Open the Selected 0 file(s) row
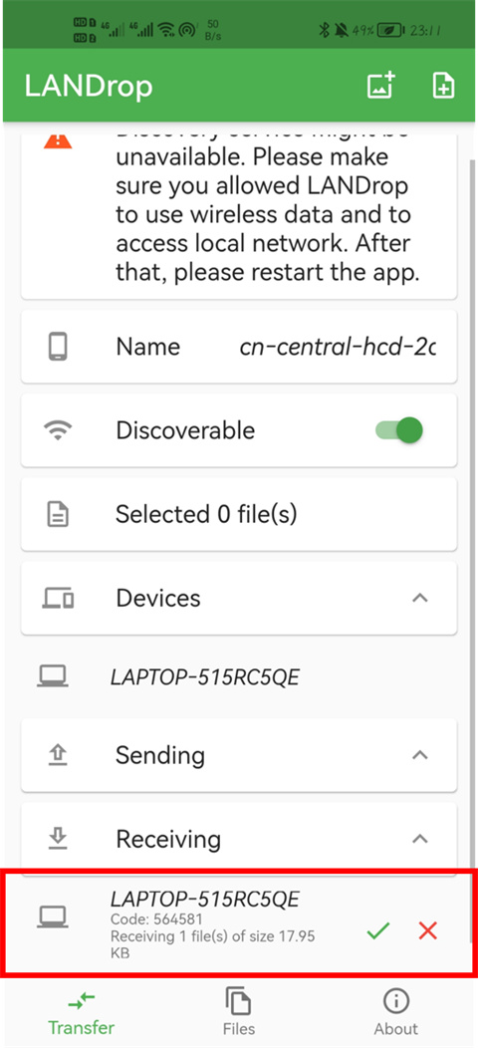The image size is (478, 1048). (x=239, y=515)
